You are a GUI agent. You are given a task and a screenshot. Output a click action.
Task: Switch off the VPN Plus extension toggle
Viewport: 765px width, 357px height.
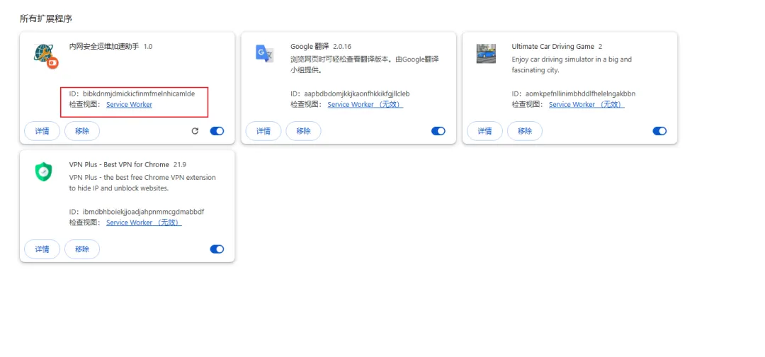(217, 249)
